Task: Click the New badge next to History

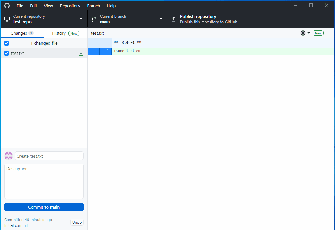Action: [x=74, y=33]
